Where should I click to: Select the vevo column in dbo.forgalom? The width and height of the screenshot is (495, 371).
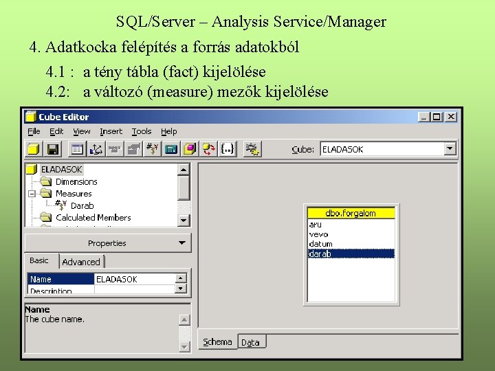coord(351,234)
